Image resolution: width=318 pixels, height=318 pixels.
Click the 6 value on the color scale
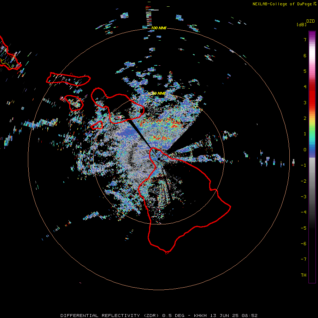coord(305,55)
